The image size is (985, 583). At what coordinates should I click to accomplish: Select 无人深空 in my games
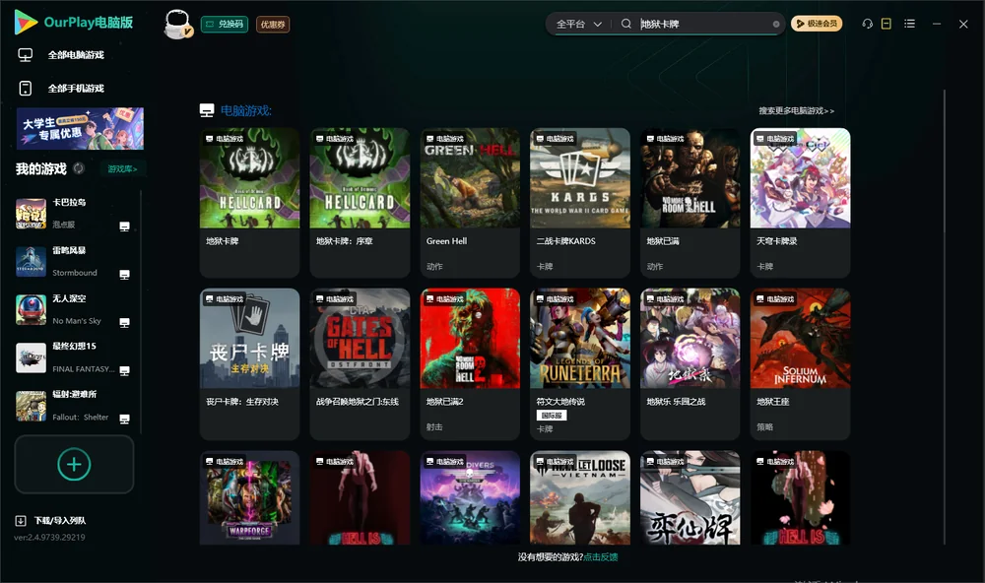pyautogui.click(x=72, y=309)
